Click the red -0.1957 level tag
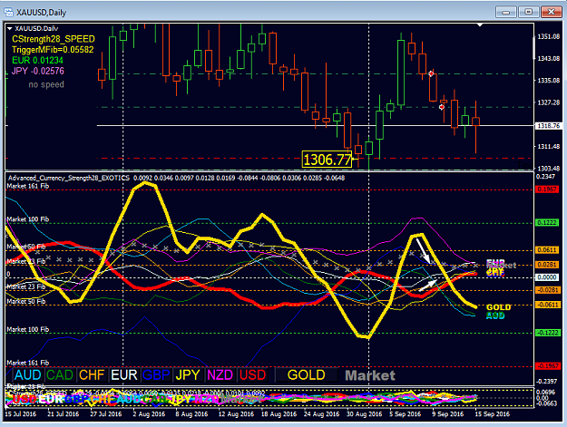 tap(547, 366)
